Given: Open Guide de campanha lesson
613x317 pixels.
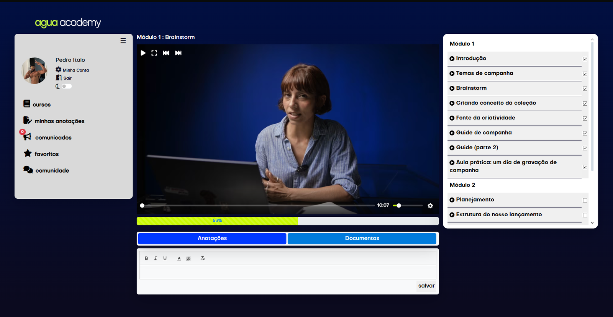Looking at the screenshot, I should [x=515, y=133].
